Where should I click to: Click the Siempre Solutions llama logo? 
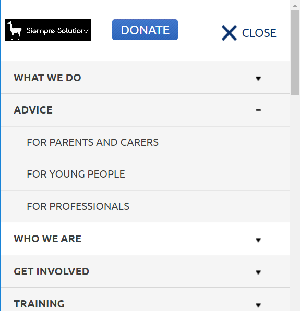point(48,30)
